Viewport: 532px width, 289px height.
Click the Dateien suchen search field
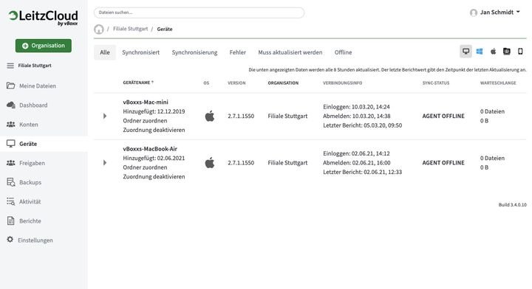pyautogui.click(x=199, y=13)
